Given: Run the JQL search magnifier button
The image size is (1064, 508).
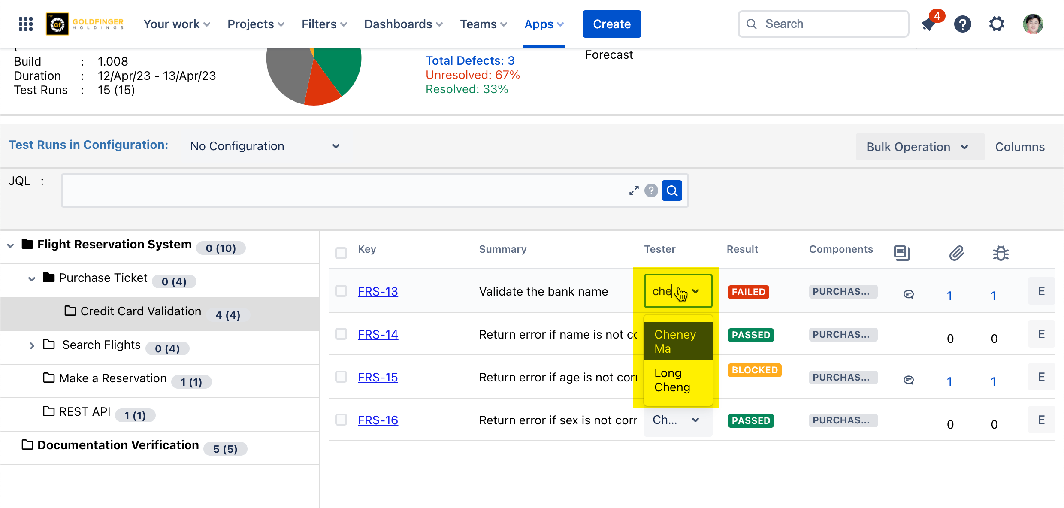Looking at the screenshot, I should [x=672, y=190].
